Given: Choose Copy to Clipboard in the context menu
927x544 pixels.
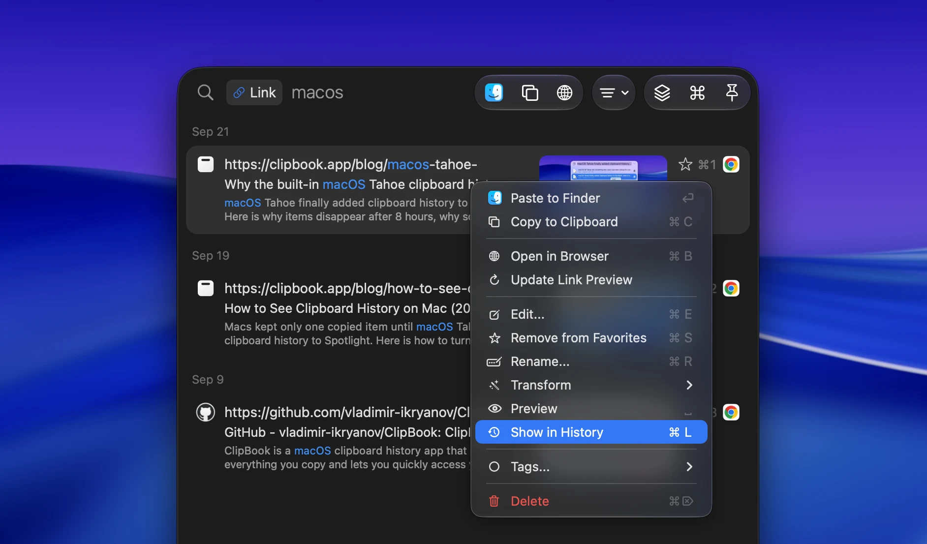Looking at the screenshot, I should [x=591, y=222].
